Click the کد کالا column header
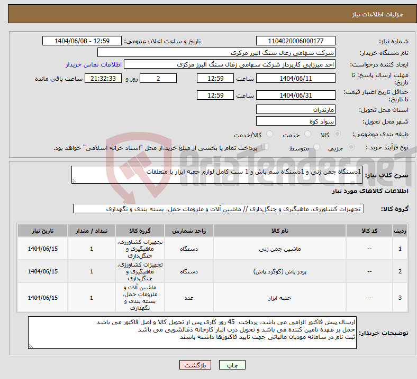Screen dimensions: 417x379 pos(369,231)
